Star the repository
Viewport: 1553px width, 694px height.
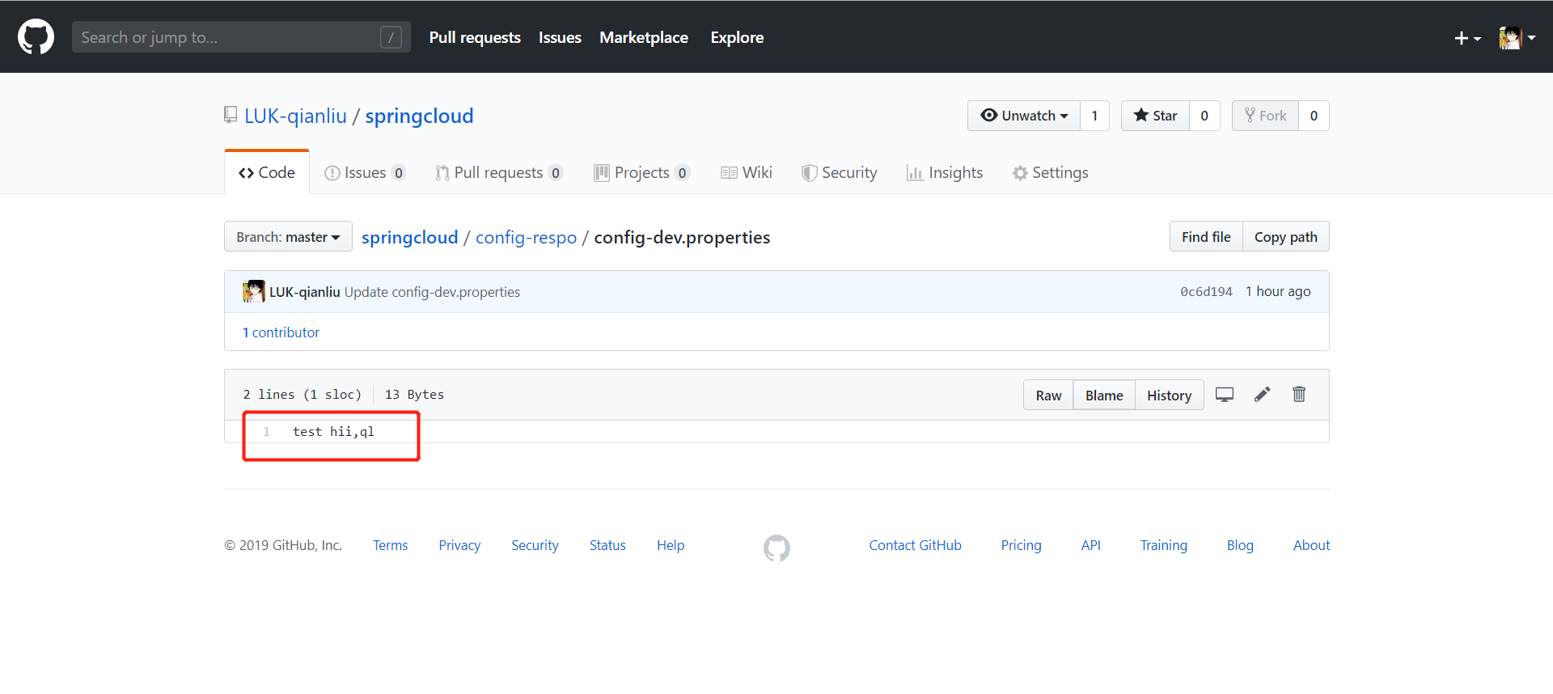pyautogui.click(x=1155, y=116)
